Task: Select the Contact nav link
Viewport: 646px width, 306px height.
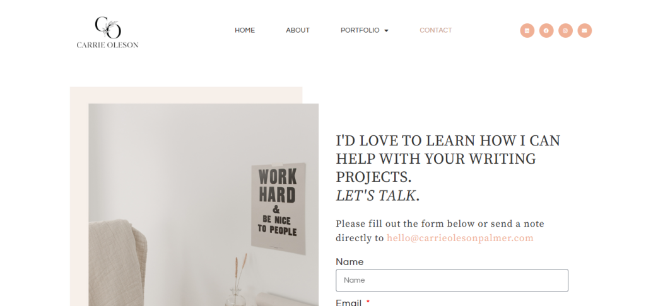Action: click(x=435, y=30)
